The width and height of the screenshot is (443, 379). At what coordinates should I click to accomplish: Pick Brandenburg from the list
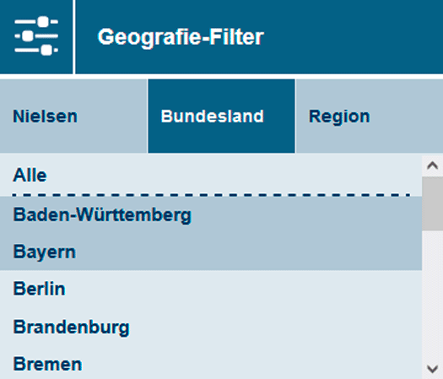[x=211, y=327]
